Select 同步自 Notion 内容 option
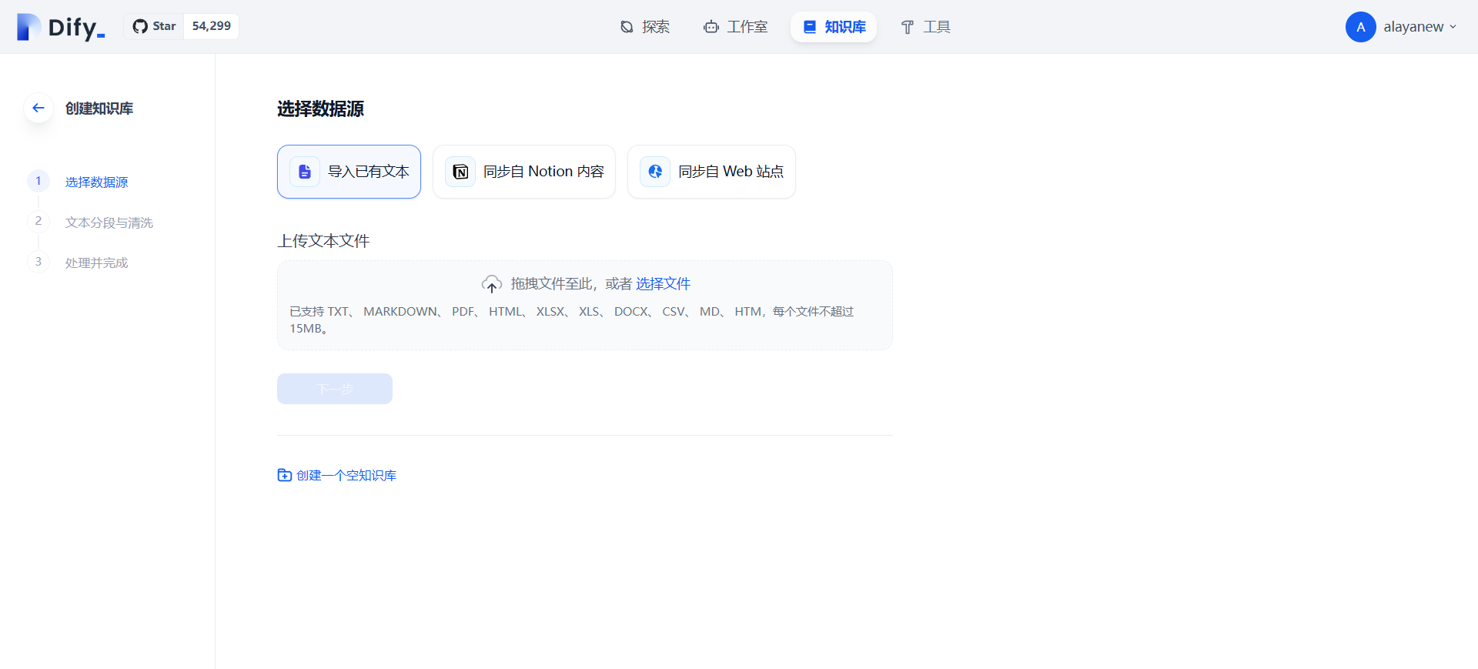This screenshot has height=669, width=1478. pyautogui.click(x=543, y=172)
